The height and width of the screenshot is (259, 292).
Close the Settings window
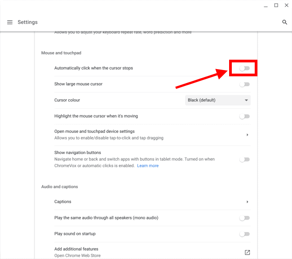click(x=286, y=5)
